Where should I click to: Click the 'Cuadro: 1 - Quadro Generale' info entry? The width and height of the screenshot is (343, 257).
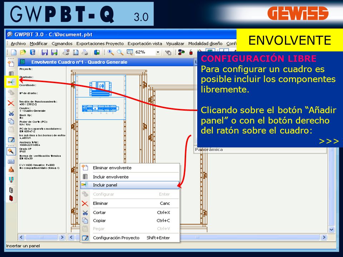[x=33, y=110]
